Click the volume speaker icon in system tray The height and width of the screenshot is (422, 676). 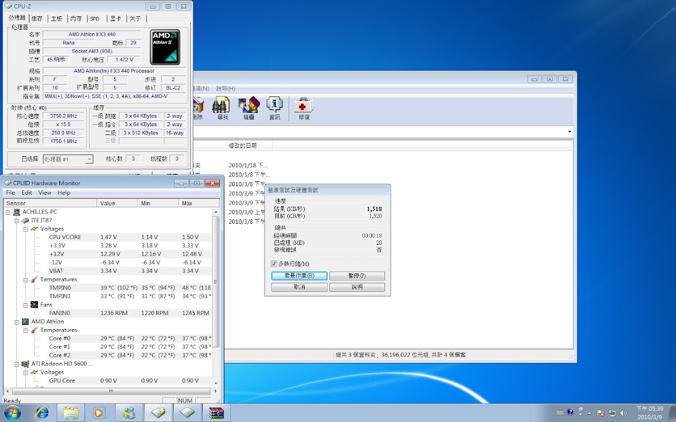(x=623, y=413)
